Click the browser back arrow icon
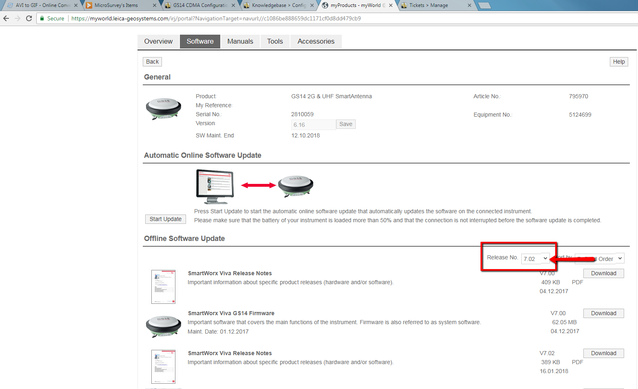The image size is (638, 389). (x=6, y=18)
